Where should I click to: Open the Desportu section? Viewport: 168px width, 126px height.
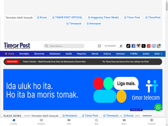tap(81, 54)
